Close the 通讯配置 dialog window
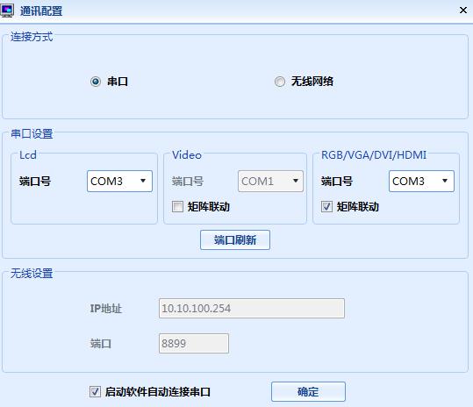This screenshot has height=407, width=473. [x=463, y=11]
